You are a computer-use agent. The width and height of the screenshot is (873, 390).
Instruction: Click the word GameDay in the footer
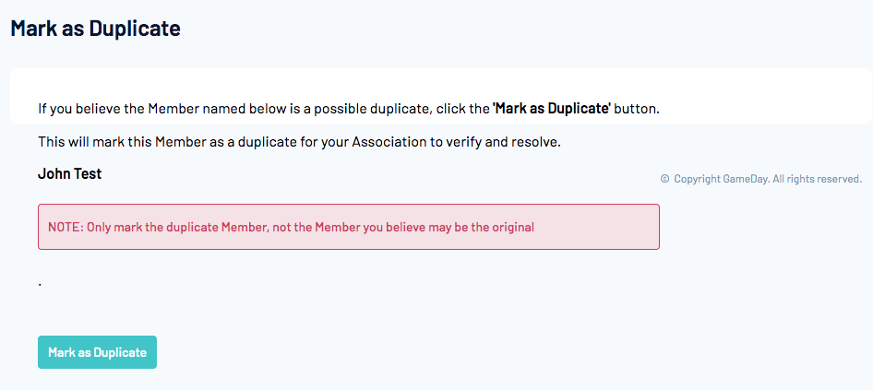[745, 179]
